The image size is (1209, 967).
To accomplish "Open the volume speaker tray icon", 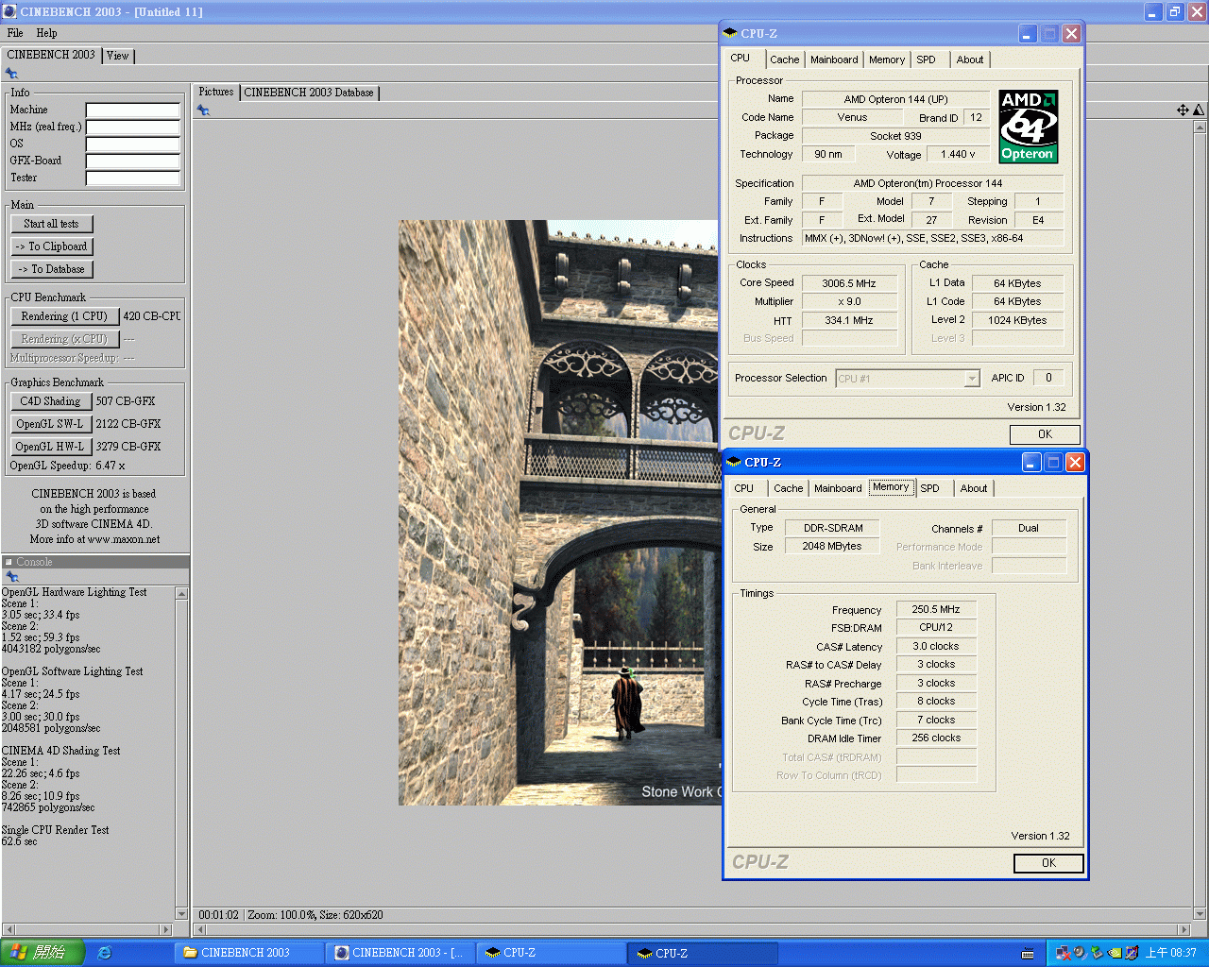I will (1080, 953).
